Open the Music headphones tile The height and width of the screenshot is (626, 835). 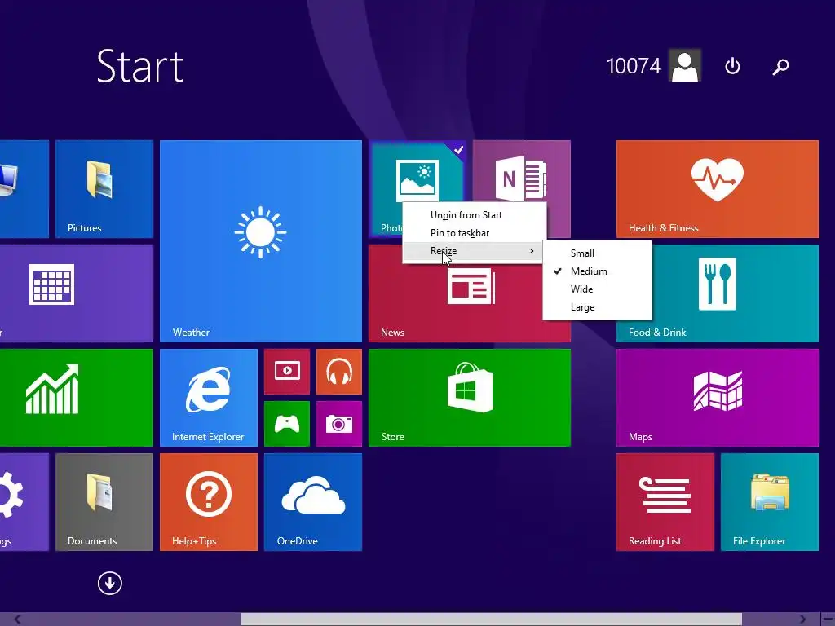339,372
